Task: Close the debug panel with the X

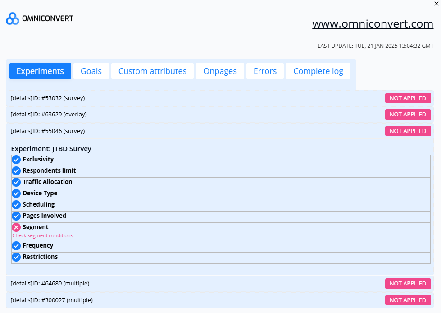Action: click(436, 4)
